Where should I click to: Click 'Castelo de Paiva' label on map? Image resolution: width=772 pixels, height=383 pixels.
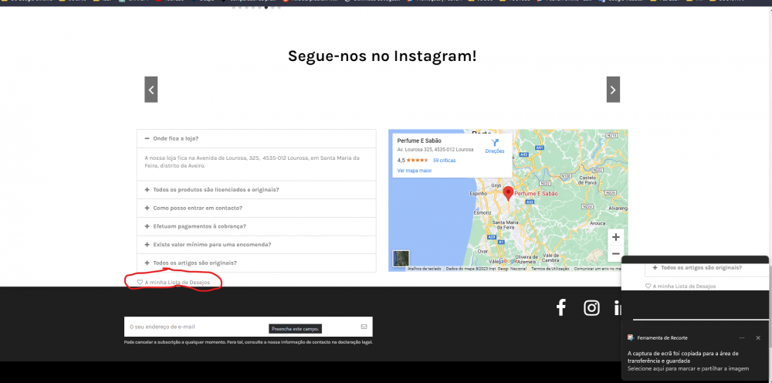click(x=588, y=180)
